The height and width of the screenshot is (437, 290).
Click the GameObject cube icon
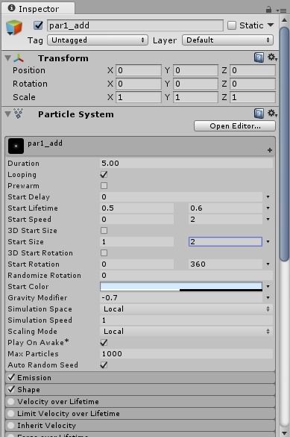point(14,28)
